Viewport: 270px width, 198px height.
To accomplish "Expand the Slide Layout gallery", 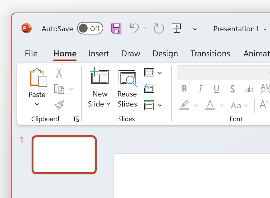I will tap(160, 73).
